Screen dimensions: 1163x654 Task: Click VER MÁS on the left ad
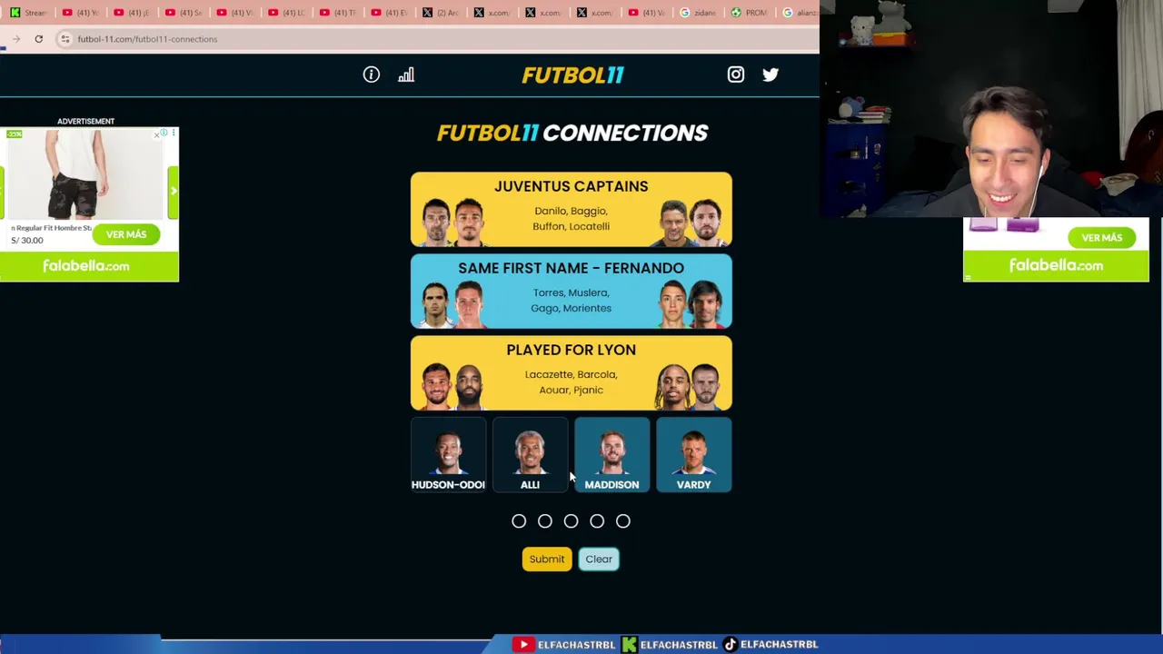(126, 234)
